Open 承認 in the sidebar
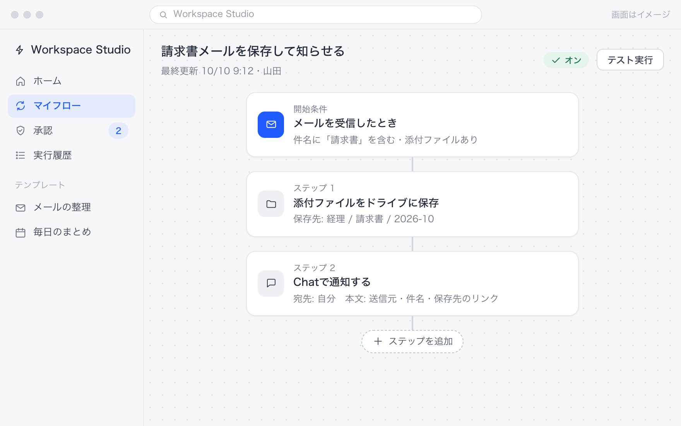The image size is (681, 426). coord(72,131)
